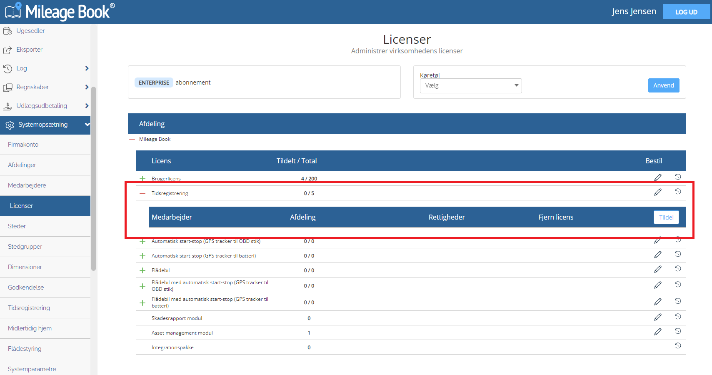712x375 pixels.
Task: Edit the Tidsregistrering license with pencil icon
Action: 658,192
